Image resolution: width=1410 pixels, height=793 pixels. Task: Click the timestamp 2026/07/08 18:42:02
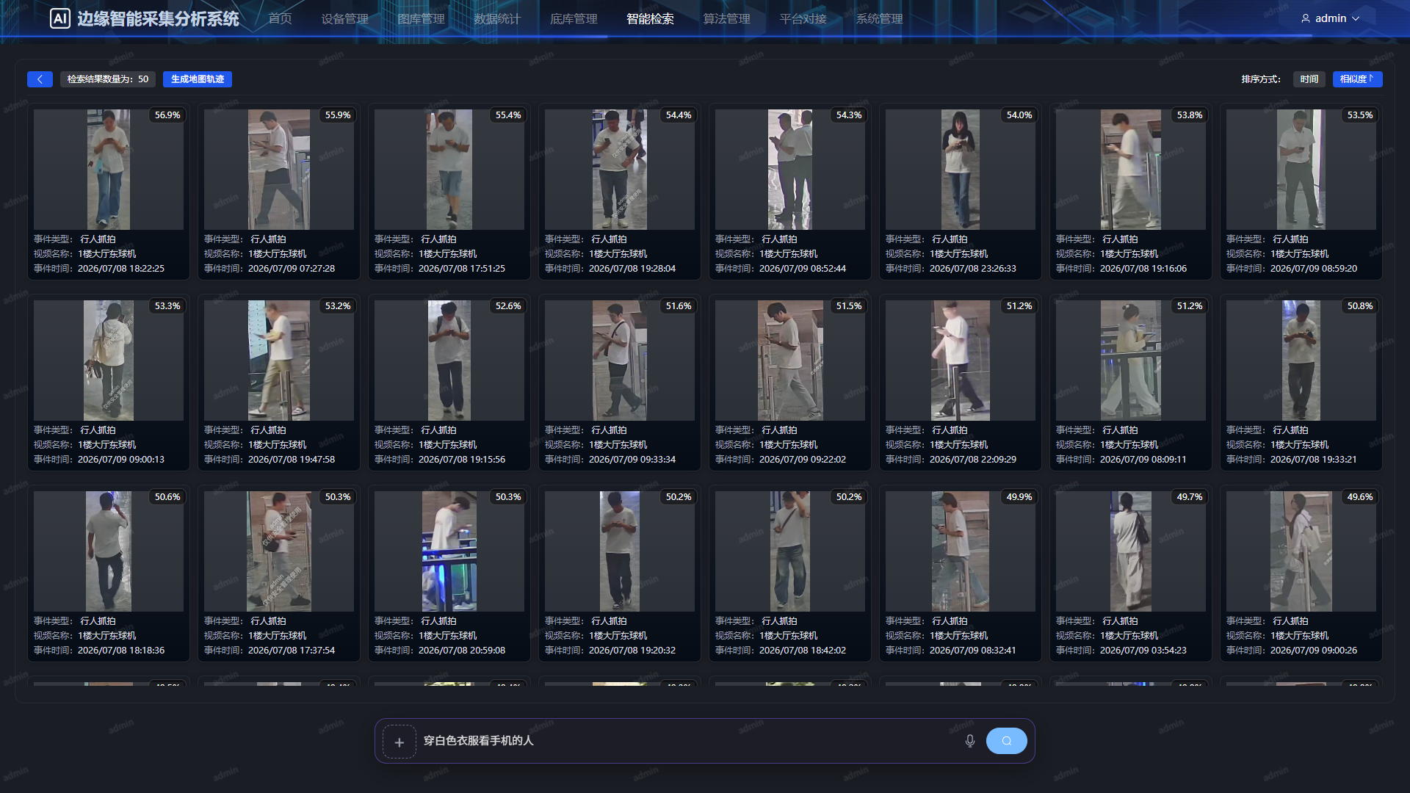pyautogui.click(x=803, y=651)
